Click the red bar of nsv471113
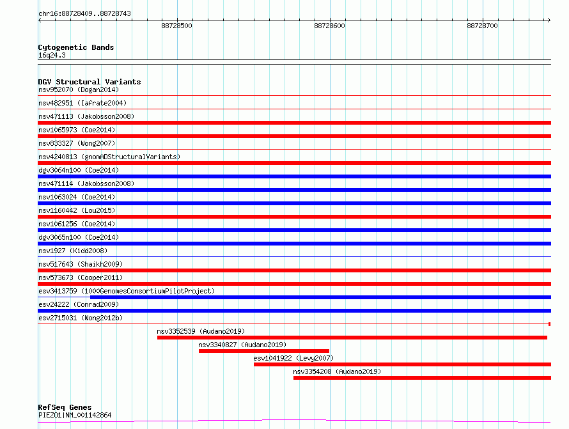Viewport: 569px width, 429px height. click(x=294, y=123)
